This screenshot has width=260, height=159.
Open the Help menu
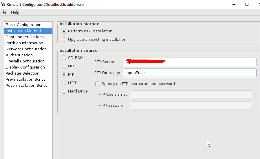15,12
